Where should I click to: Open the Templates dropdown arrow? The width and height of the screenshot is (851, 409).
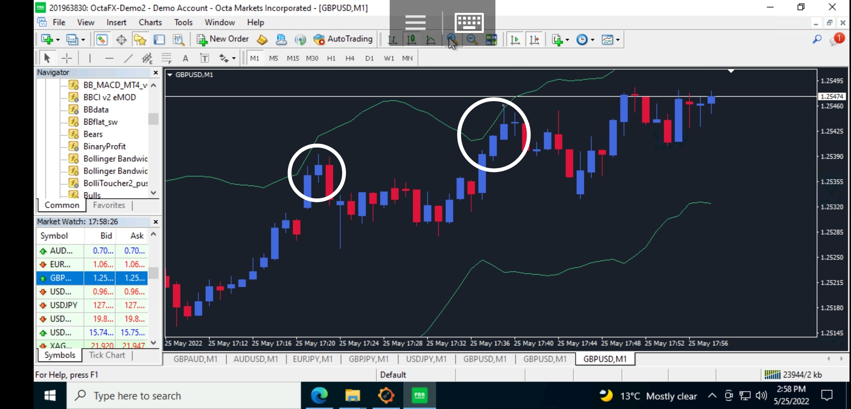618,39
